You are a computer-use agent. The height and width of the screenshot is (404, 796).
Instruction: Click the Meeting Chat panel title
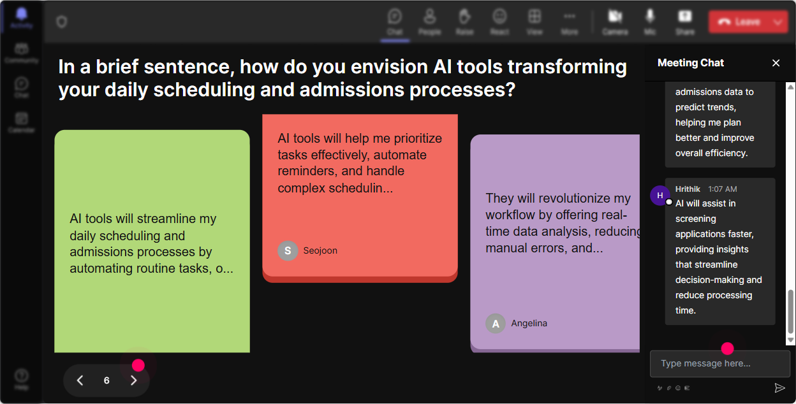pyautogui.click(x=691, y=62)
